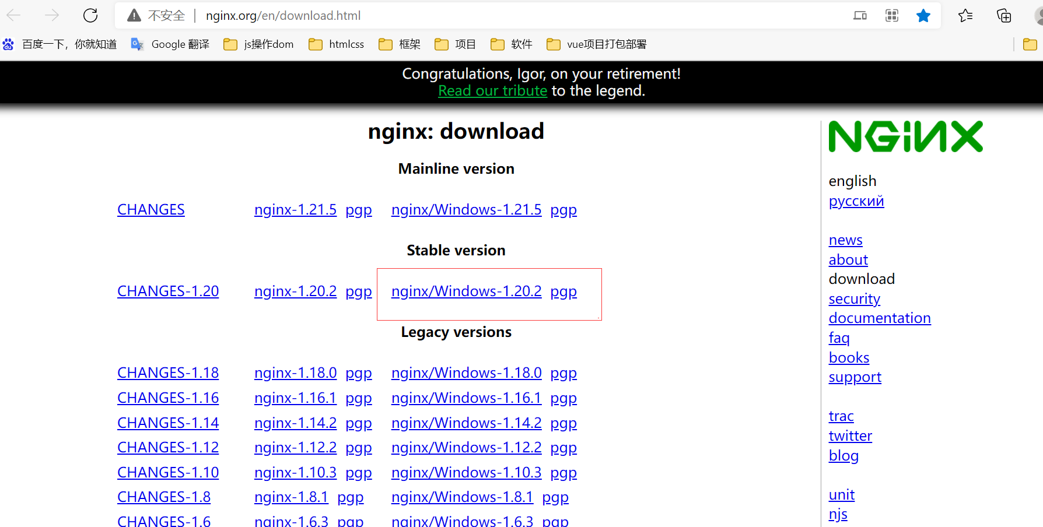This screenshot has width=1043, height=527.
Task: Open the news sidebar link
Action: [845, 240]
